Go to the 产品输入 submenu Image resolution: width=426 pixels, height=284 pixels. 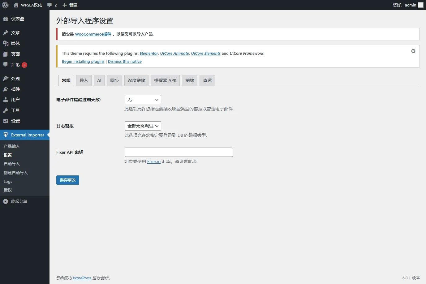click(x=12, y=146)
